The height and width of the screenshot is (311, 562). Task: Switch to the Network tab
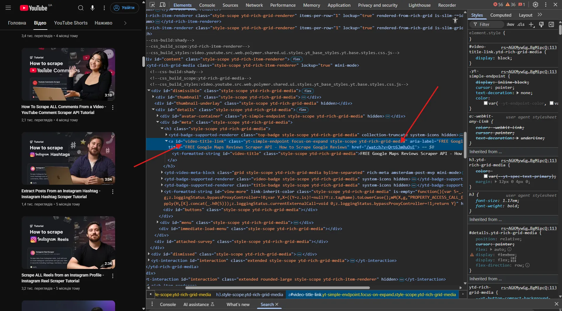254,5
